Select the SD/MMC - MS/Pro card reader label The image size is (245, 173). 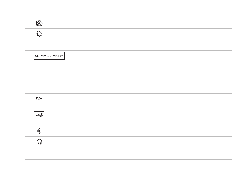[x=49, y=56]
